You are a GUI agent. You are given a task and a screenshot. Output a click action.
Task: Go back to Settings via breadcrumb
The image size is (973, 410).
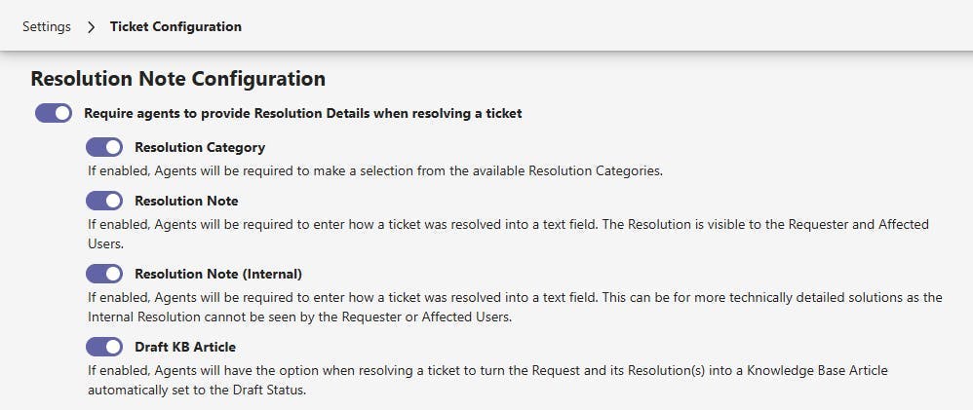(x=47, y=27)
